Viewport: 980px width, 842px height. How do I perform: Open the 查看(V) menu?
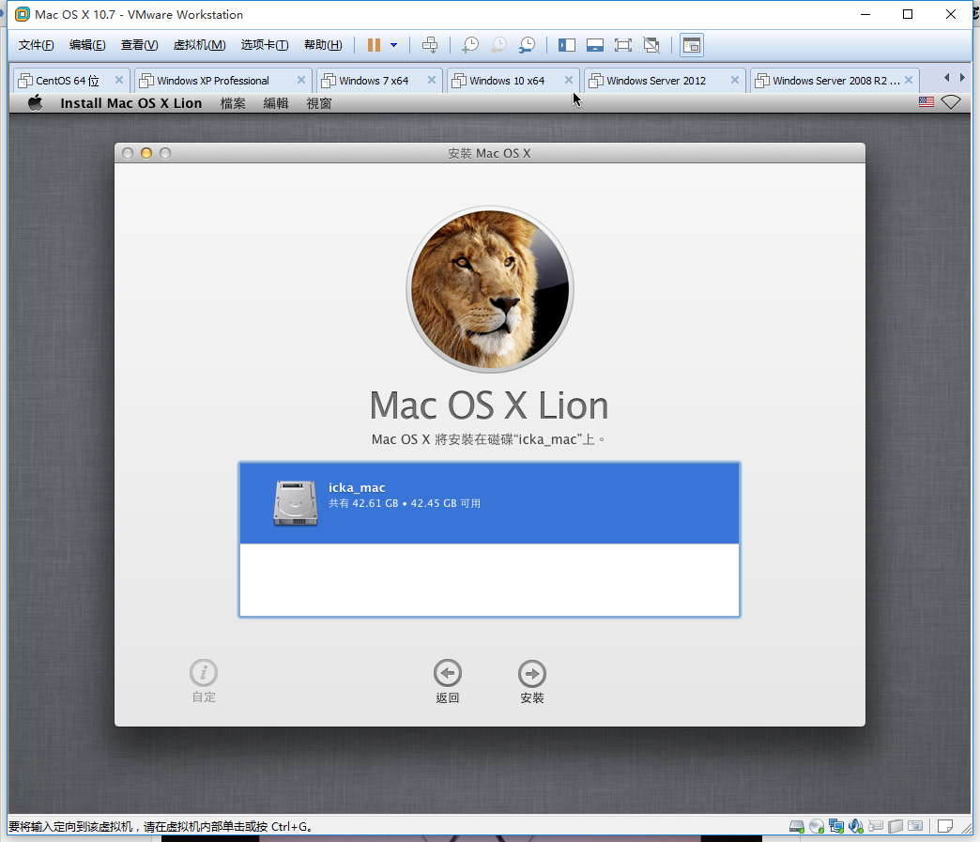pos(139,45)
